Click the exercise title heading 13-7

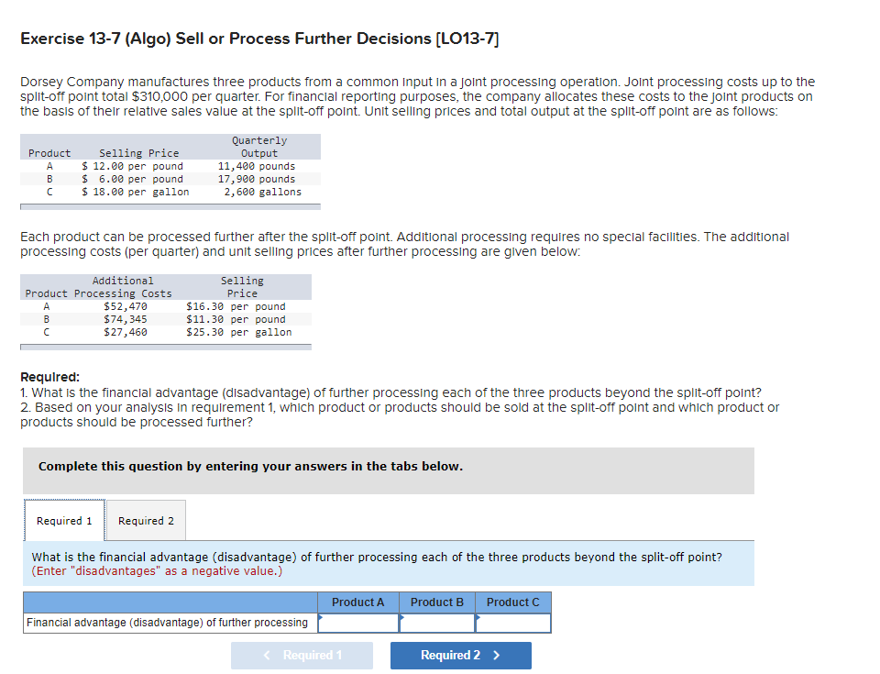[259, 39]
